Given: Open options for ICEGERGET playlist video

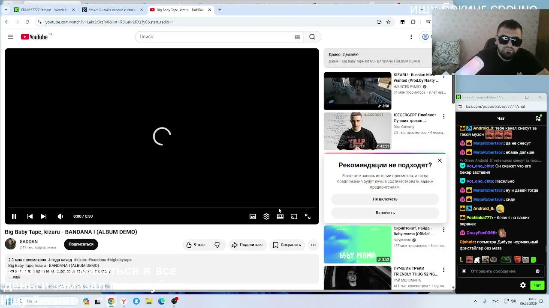Looking at the screenshot, I should 443,116.
